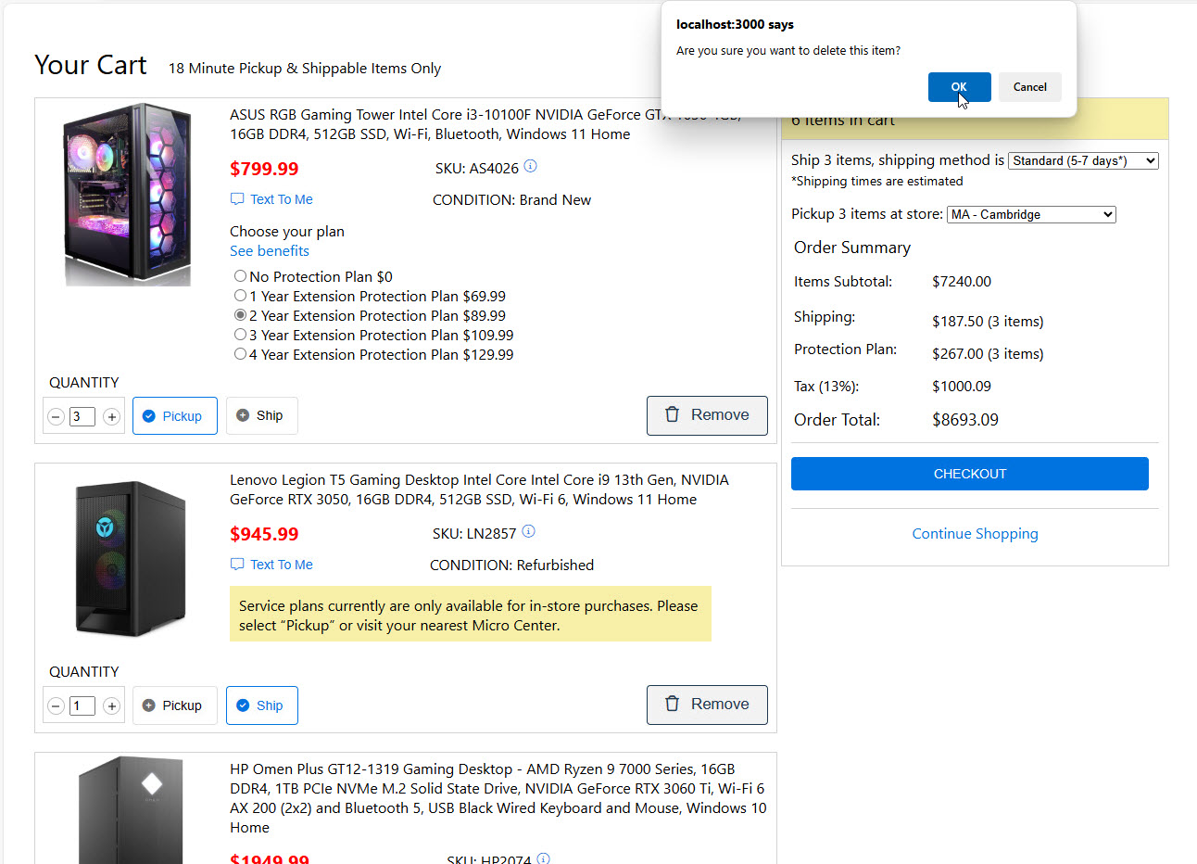Image resolution: width=1197 pixels, height=864 pixels.
Task: Click the Lenovo Legion product thumbnail
Action: tap(130, 556)
